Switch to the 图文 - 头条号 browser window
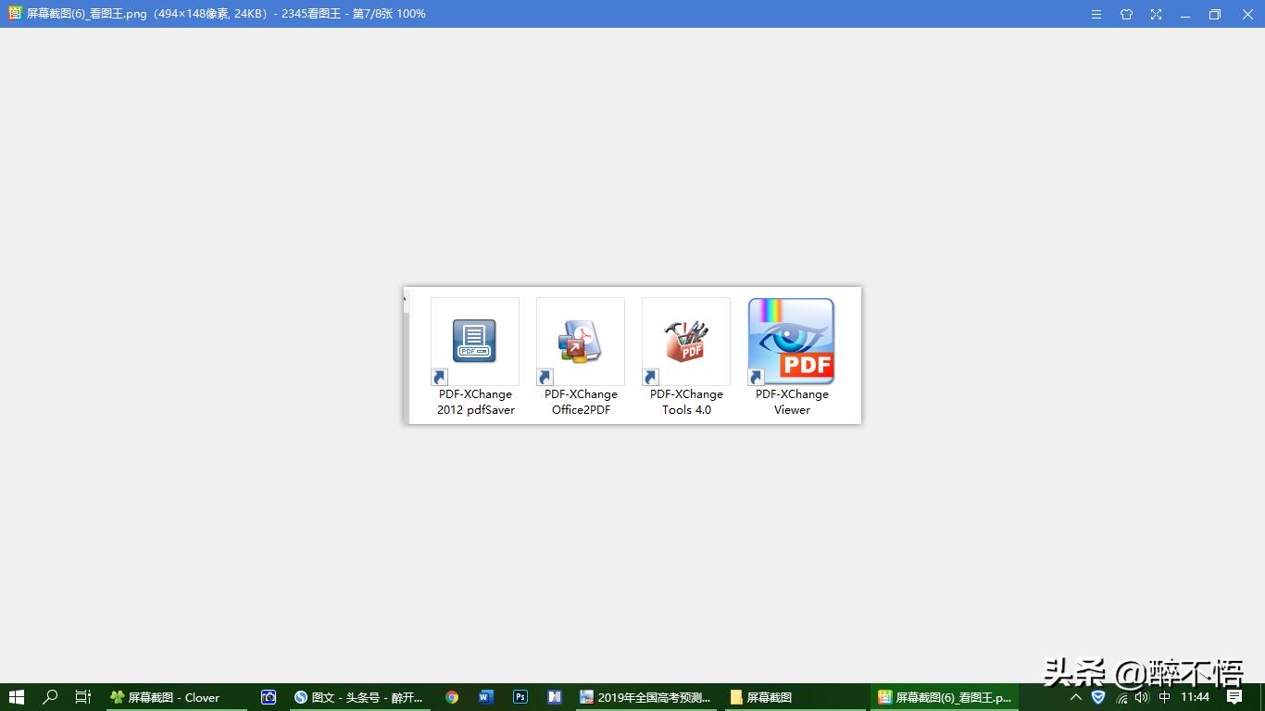1265x711 pixels. (x=359, y=697)
